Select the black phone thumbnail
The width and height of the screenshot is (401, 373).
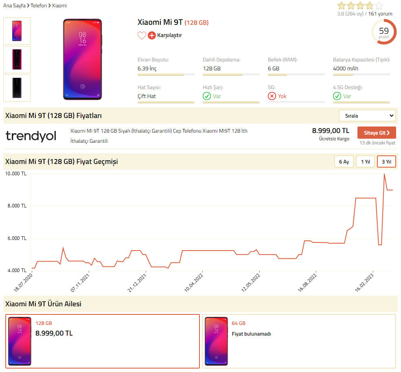click(17, 88)
